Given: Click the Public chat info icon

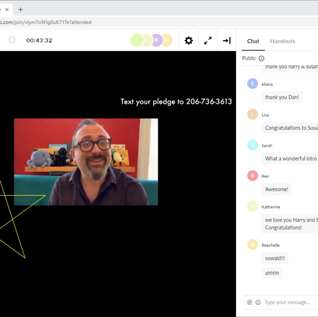Looking at the screenshot, I should (x=261, y=58).
